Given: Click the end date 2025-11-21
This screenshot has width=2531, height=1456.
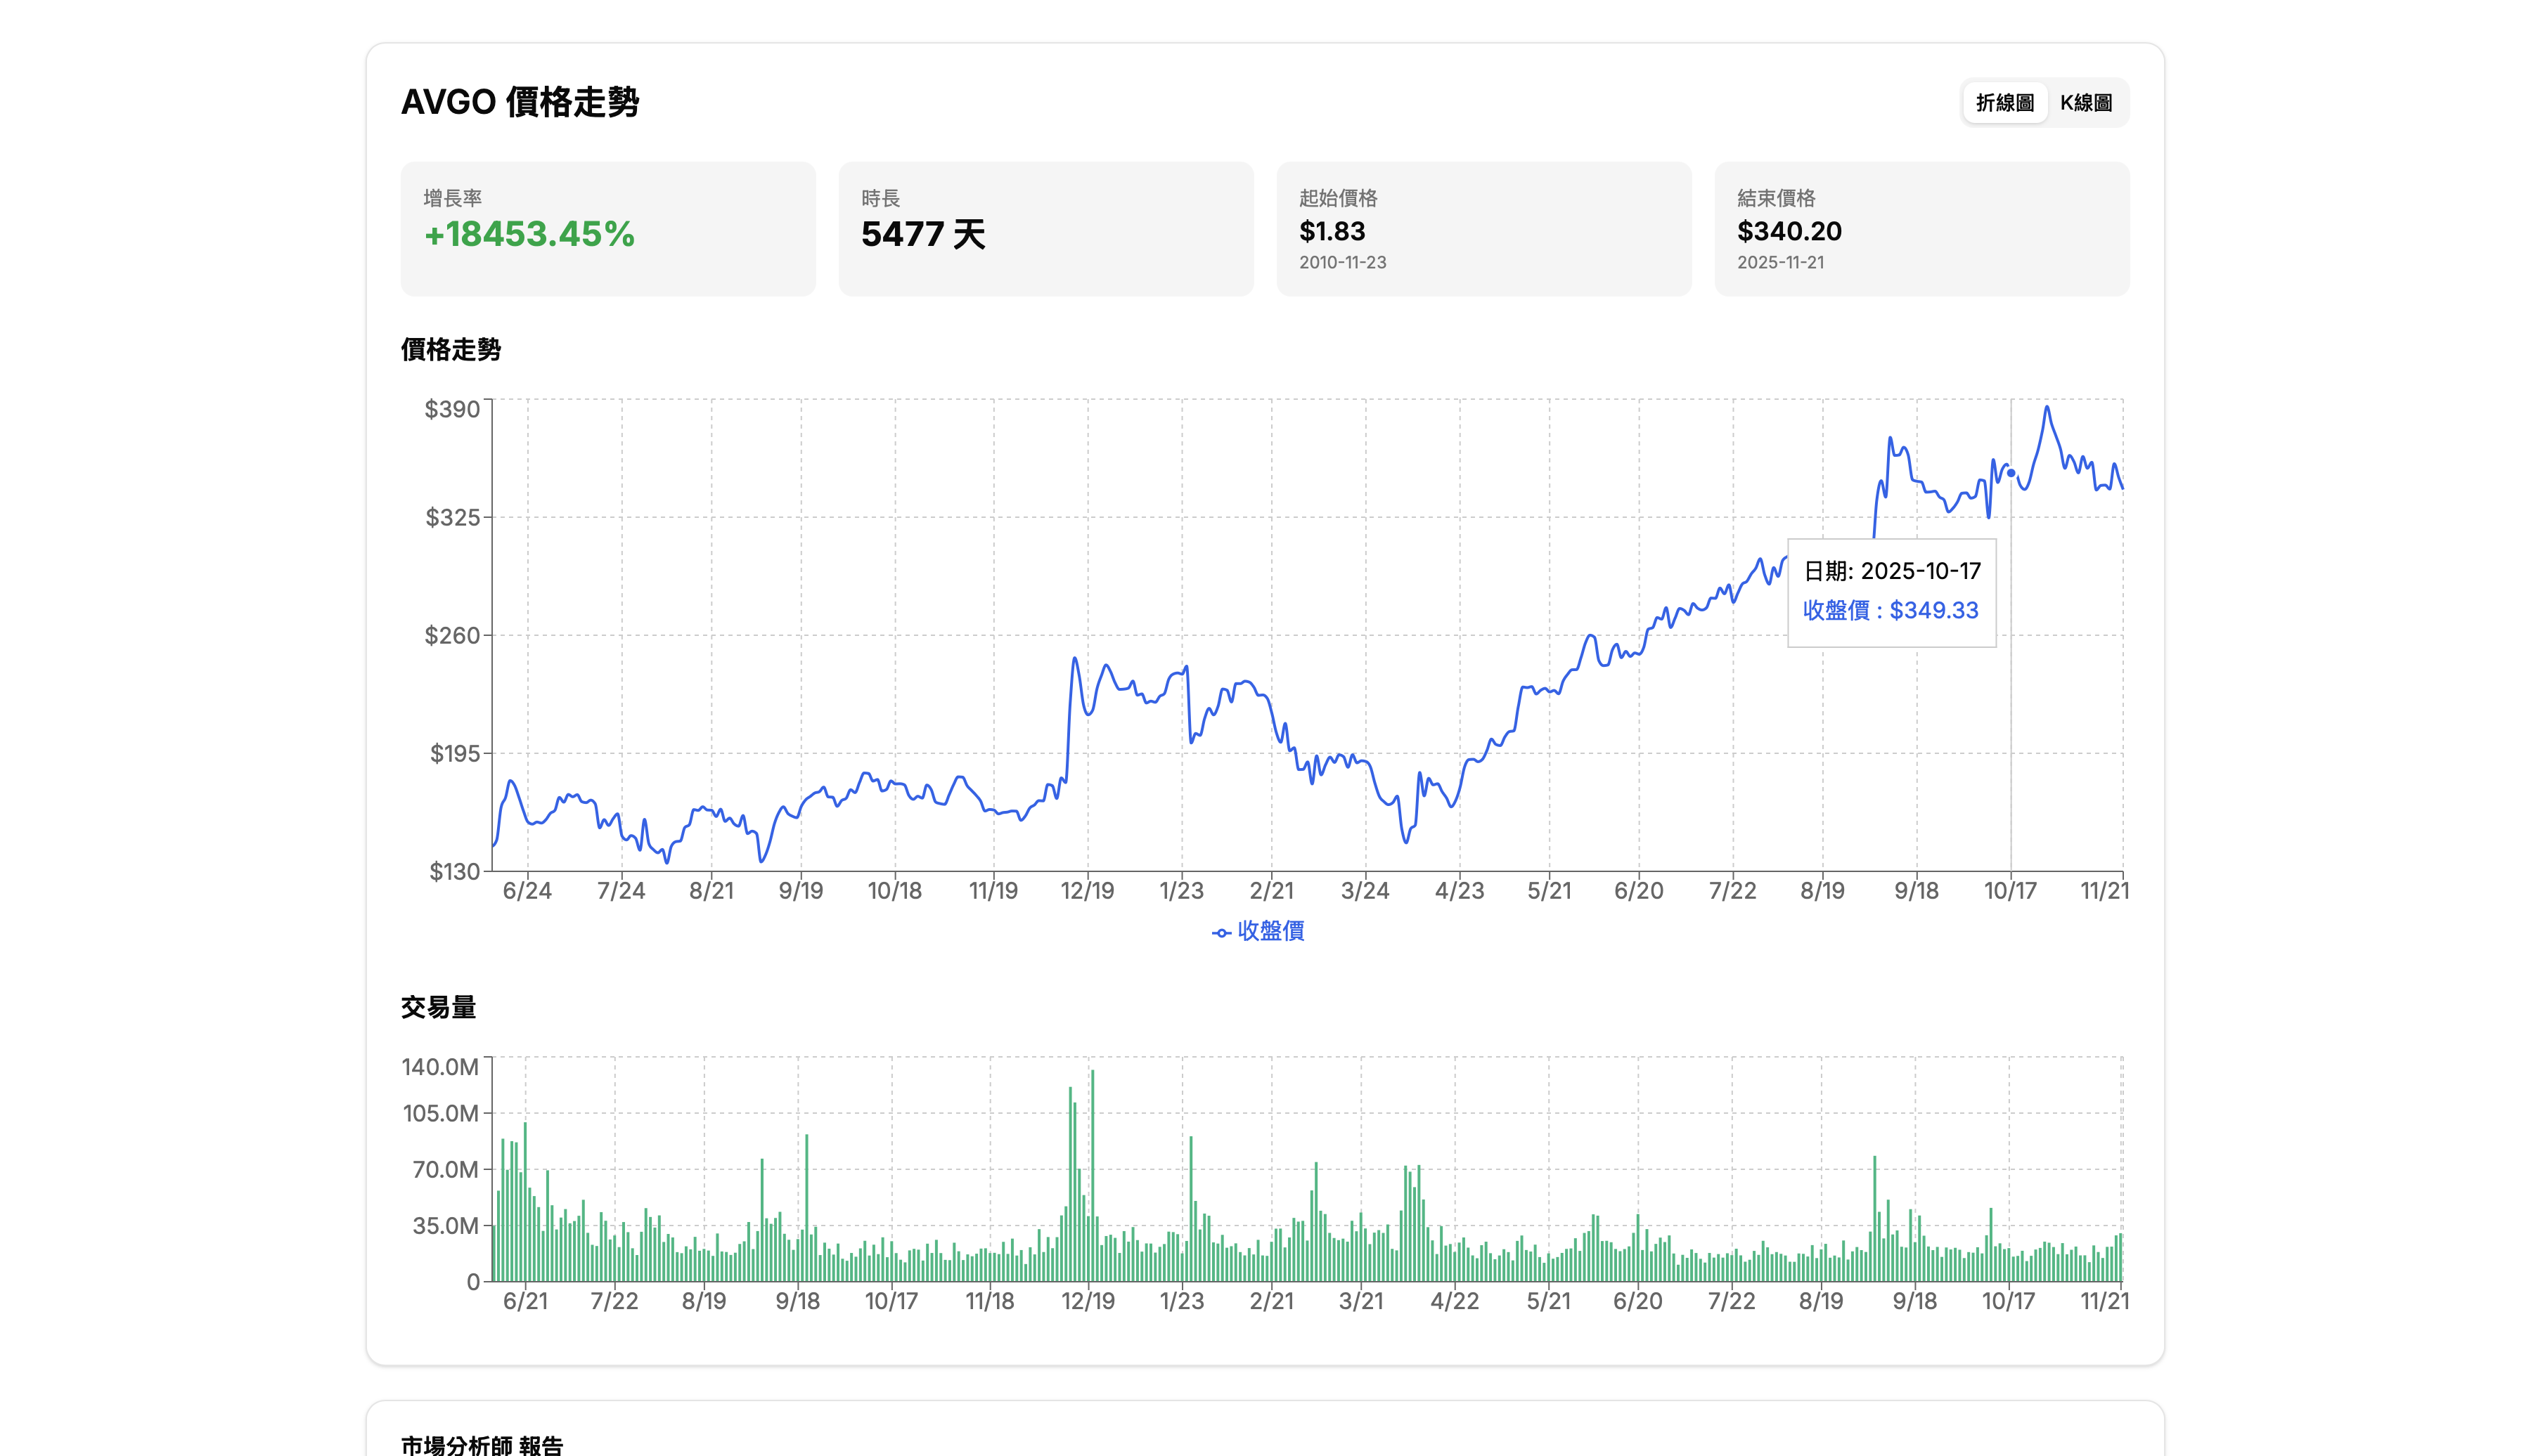Looking at the screenshot, I should tap(1781, 262).
